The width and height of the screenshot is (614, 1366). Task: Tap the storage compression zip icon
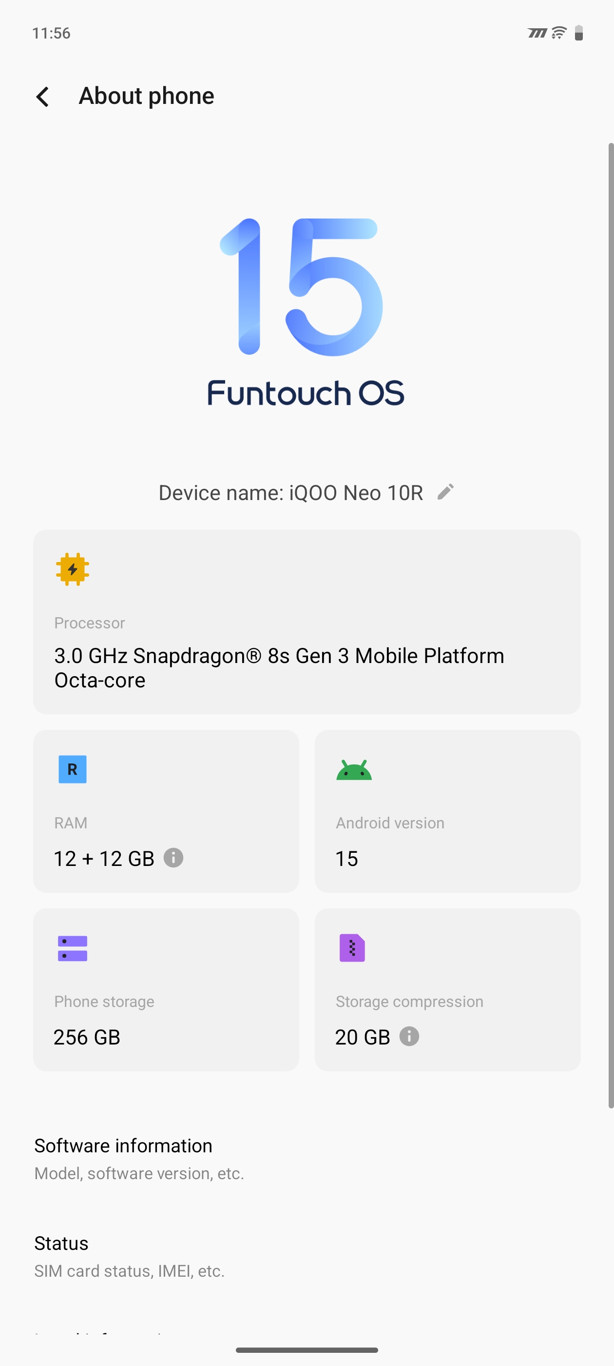tap(352, 947)
